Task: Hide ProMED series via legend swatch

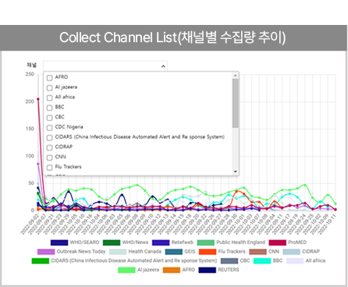Action: point(278,243)
